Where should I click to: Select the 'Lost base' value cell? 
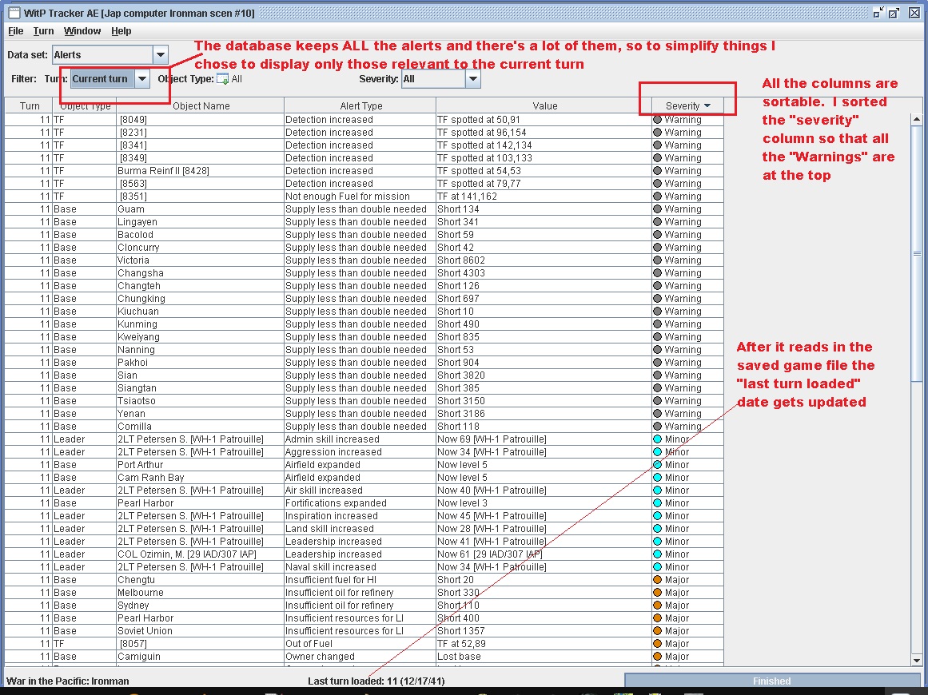(544, 657)
